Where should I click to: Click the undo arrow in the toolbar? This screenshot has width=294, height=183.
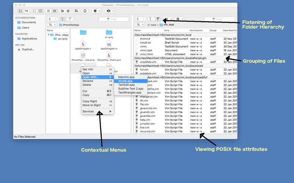point(62,11)
